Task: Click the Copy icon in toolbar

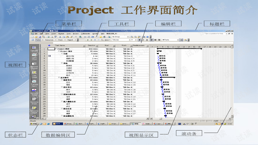Action: click(64, 37)
